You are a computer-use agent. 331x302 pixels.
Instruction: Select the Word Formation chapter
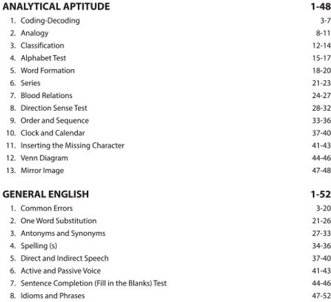[48, 70]
